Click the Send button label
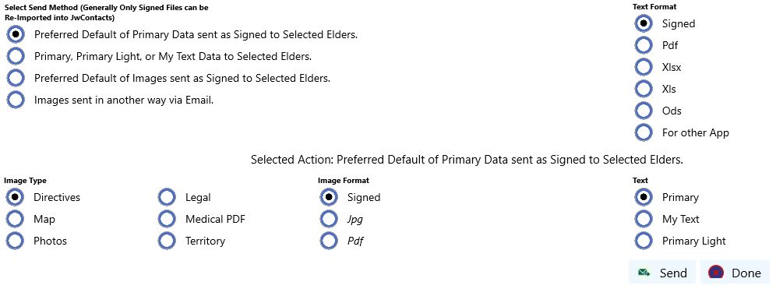This screenshot has height=289, width=776. (x=673, y=273)
